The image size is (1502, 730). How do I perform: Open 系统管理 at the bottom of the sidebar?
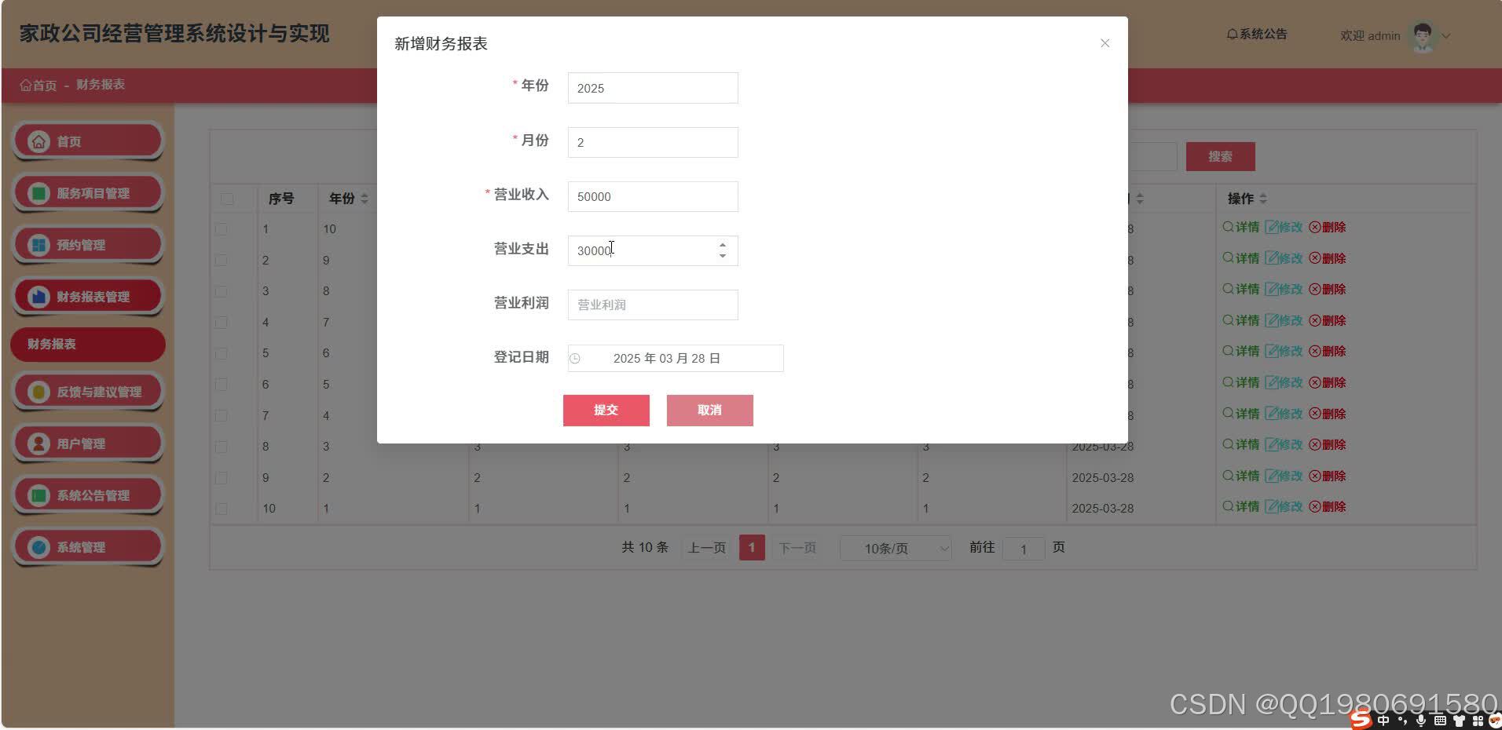click(87, 546)
